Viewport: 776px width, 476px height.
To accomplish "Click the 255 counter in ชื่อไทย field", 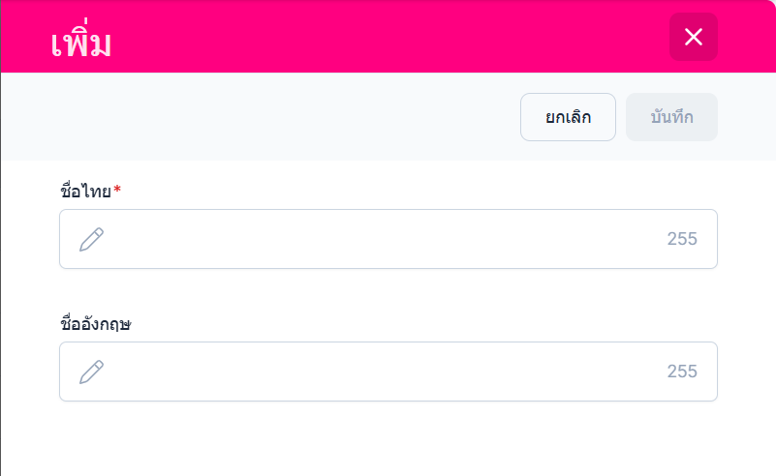I will tap(682, 239).
